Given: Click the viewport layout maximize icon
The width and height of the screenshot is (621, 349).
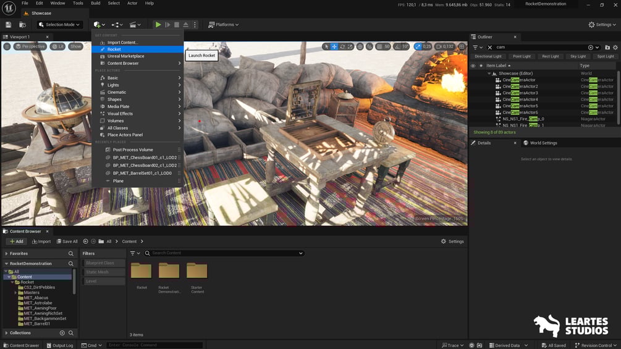Looking at the screenshot, I should pyautogui.click(x=462, y=47).
